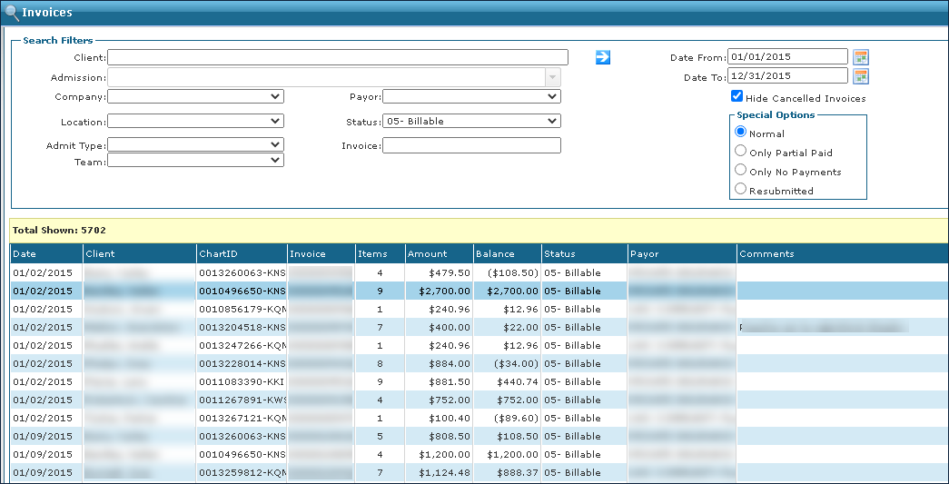The width and height of the screenshot is (949, 484).
Task: Open the Admit Type dropdown
Action: pyautogui.click(x=195, y=144)
